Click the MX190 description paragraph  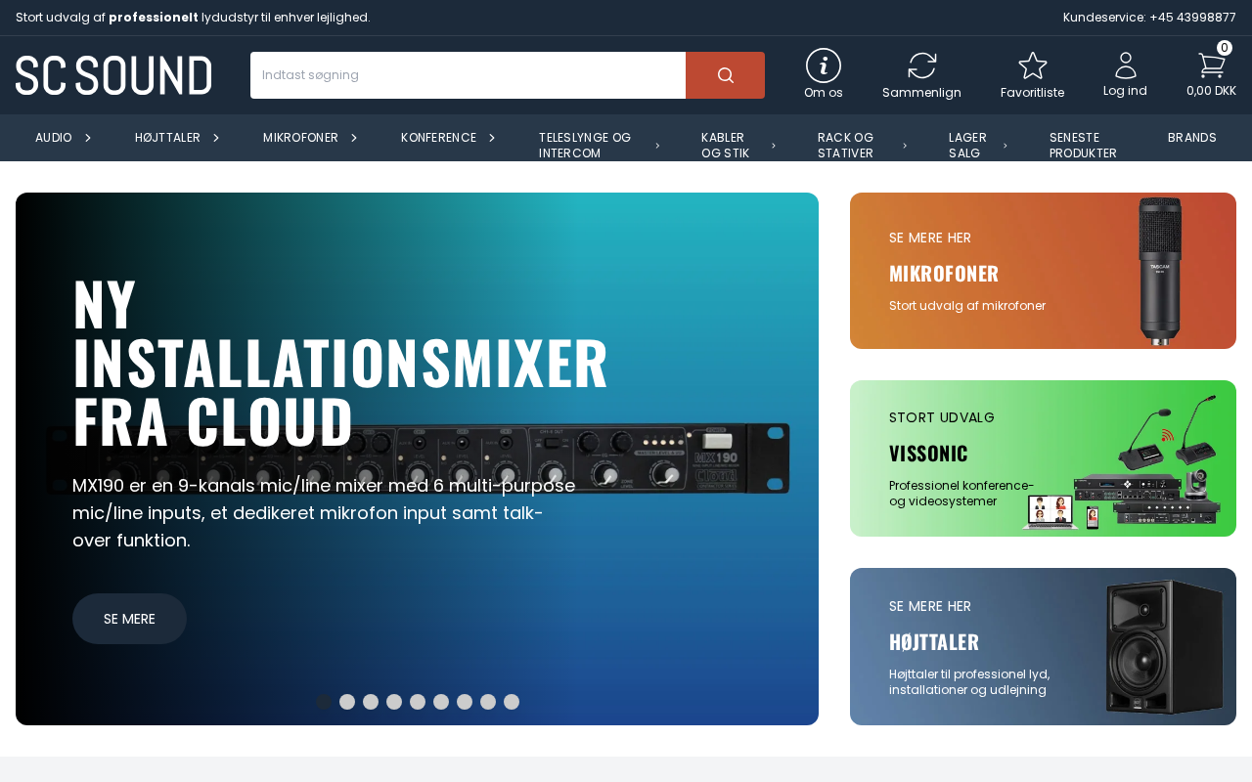click(324, 513)
